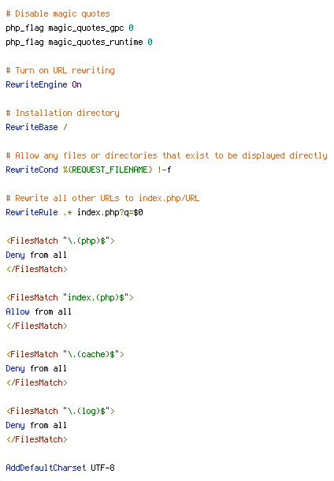The image size is (334, 481).
Task: Click the '# Turn on URL rewriting' comment
Action: 60,70
